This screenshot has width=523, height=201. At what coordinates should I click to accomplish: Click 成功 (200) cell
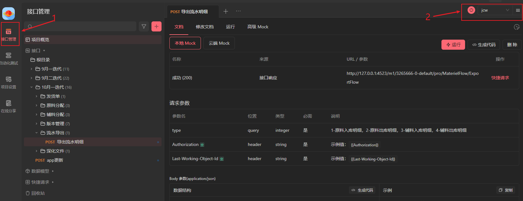click(182, 78)
